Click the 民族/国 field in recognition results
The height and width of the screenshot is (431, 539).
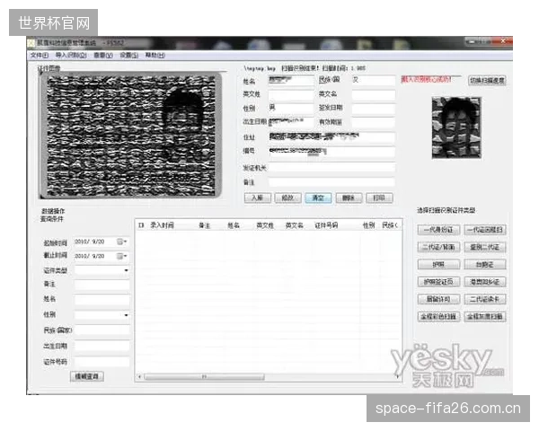[x=374, y=80]
